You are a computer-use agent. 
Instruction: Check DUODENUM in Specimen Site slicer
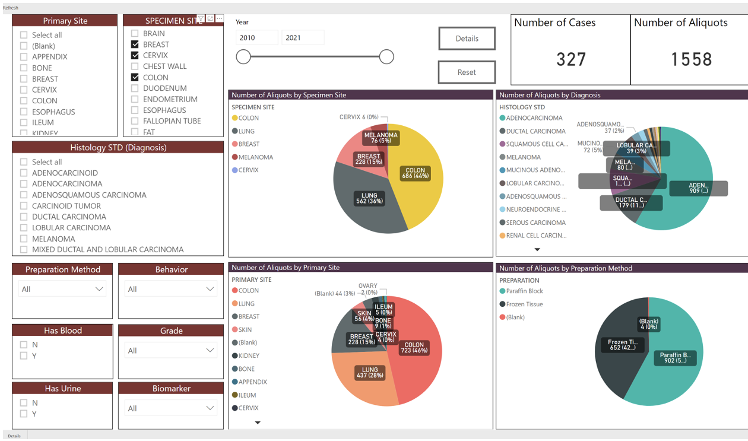(x=135, y=88)
